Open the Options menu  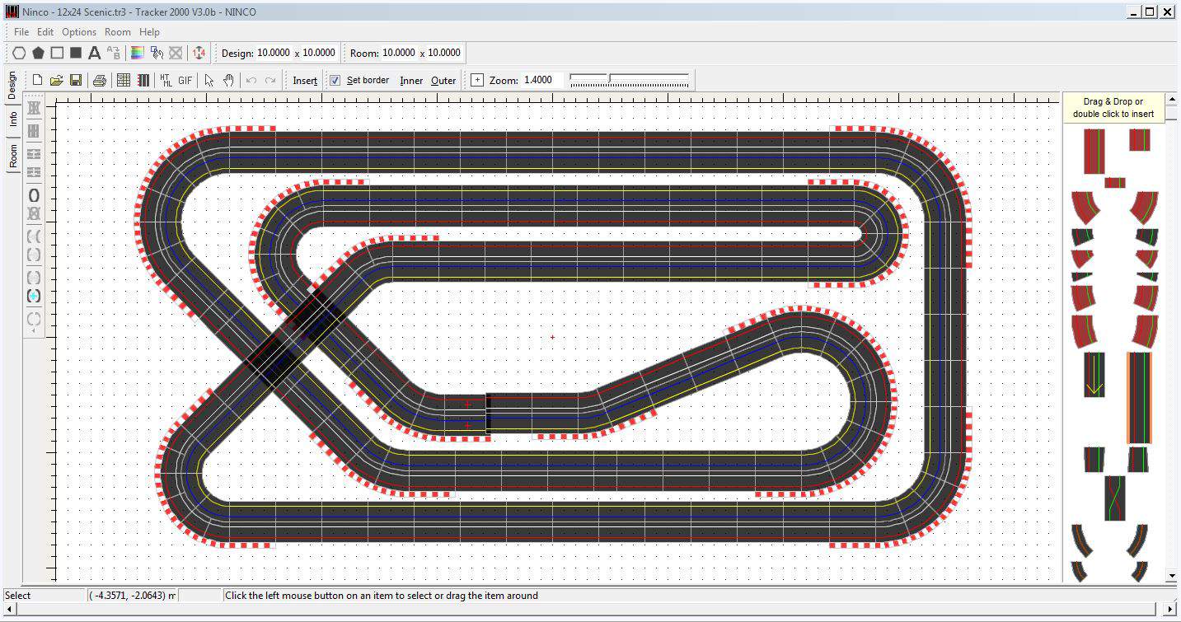tap(79, 32)
